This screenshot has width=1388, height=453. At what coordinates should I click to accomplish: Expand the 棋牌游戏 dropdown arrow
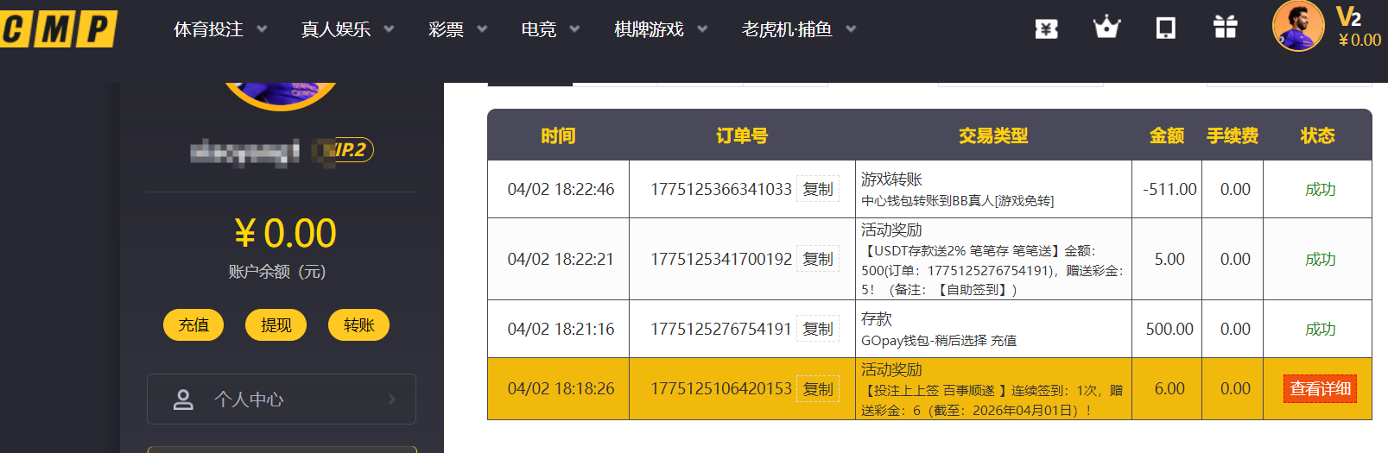tap(702, 28)
